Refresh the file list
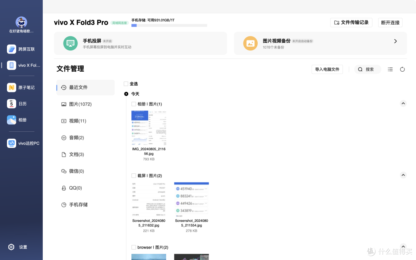This screenshot has height=260, width=416. 403,69
